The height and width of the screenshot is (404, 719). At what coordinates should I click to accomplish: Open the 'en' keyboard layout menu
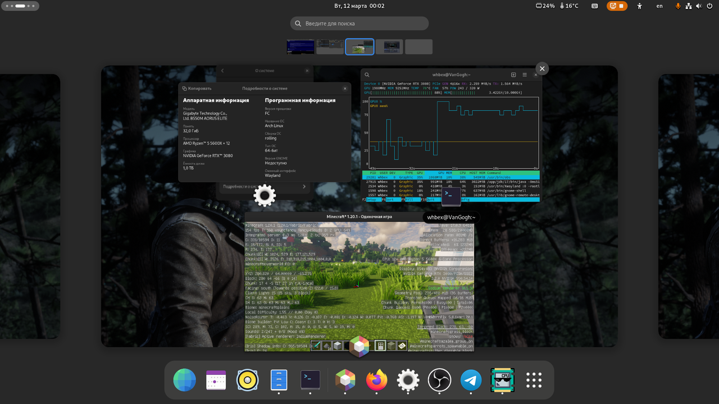pyautogui.click(x=659, y=6)
